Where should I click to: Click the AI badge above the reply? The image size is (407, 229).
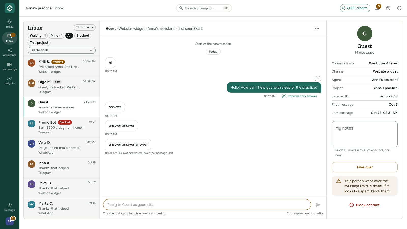click(318, 79)
